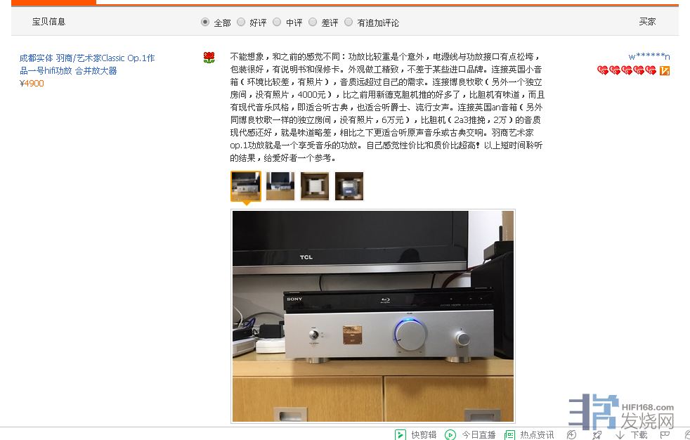Click the red flower good-review icon
This screenshot has width=690, height=440.
[x=209, y=58]
